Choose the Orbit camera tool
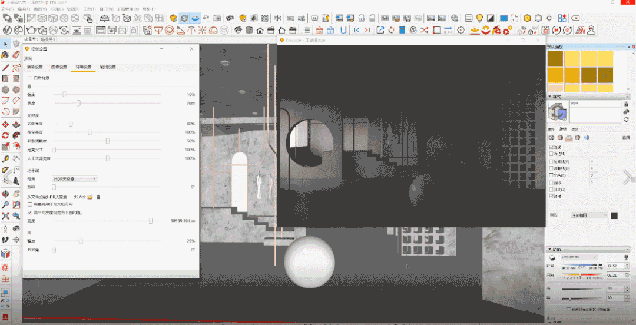Viewport: 636px width, 325px height. pos(6,194)
